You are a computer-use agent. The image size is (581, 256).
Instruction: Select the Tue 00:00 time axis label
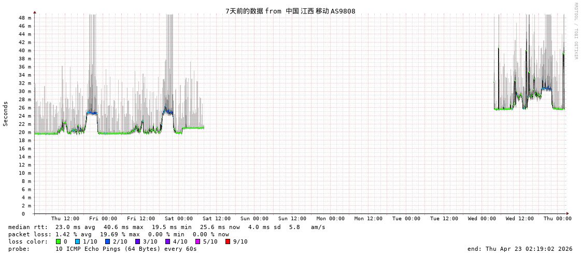406,219
